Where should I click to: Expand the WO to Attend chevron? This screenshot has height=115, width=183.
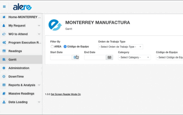[39, 34]
